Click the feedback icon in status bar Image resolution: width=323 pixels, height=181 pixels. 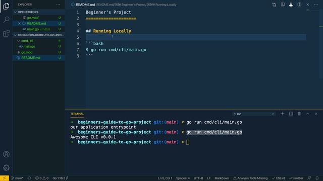pos(309,178)
